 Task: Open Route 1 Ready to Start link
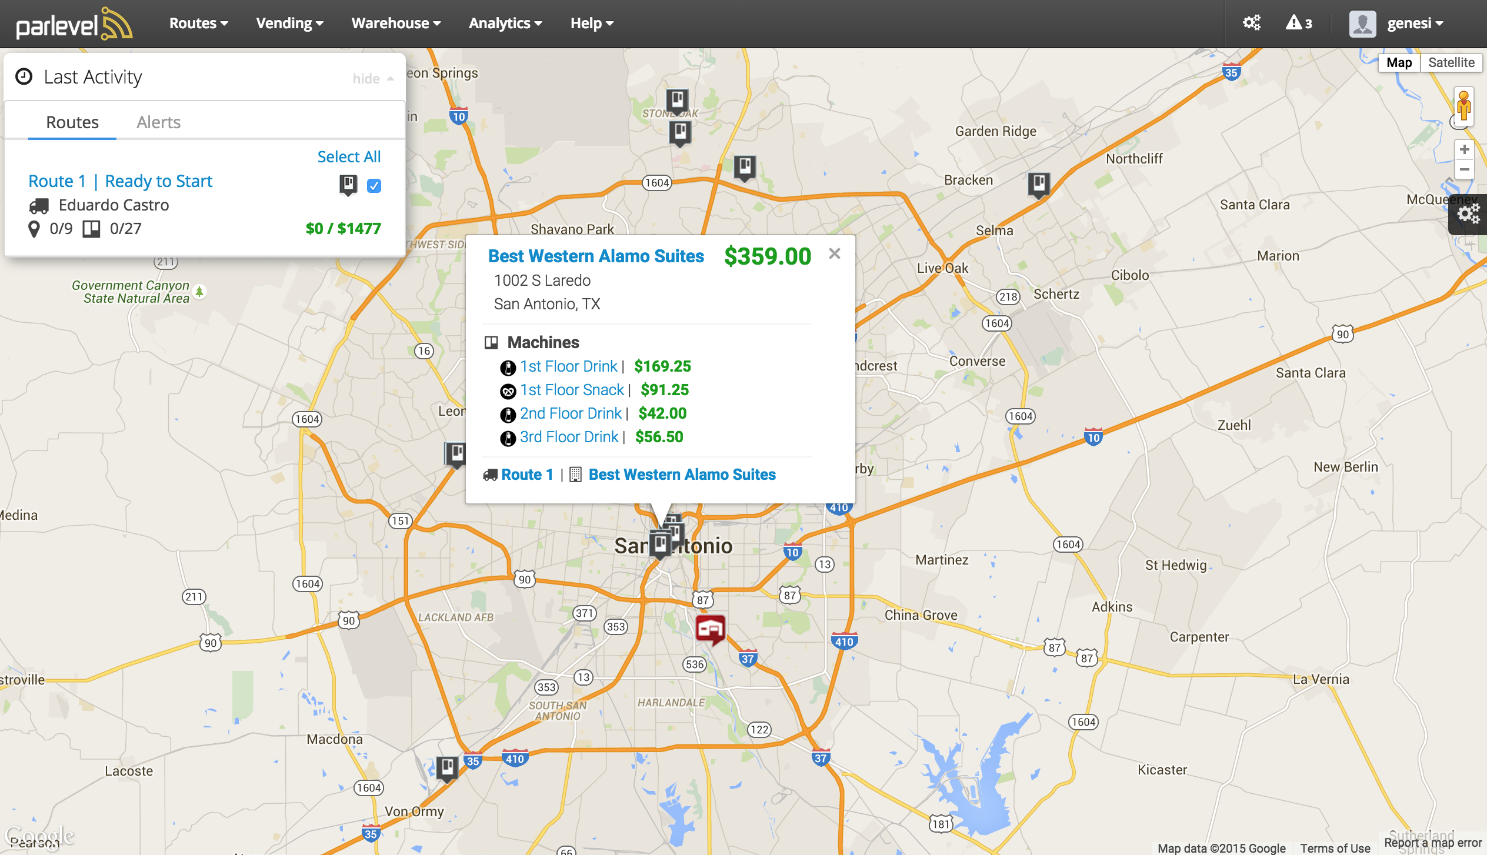coord(120,181)
